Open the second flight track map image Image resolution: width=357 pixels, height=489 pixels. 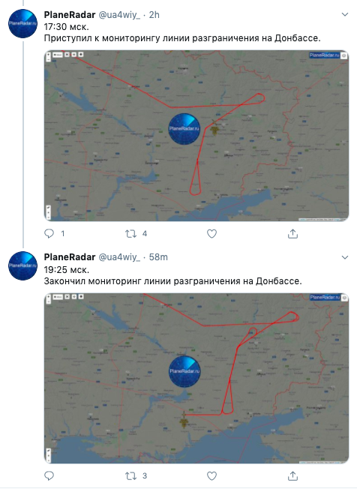click(196, 378)
